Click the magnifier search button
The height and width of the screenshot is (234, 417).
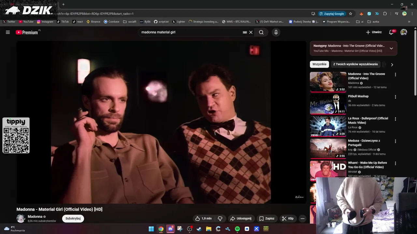(261, 32)
